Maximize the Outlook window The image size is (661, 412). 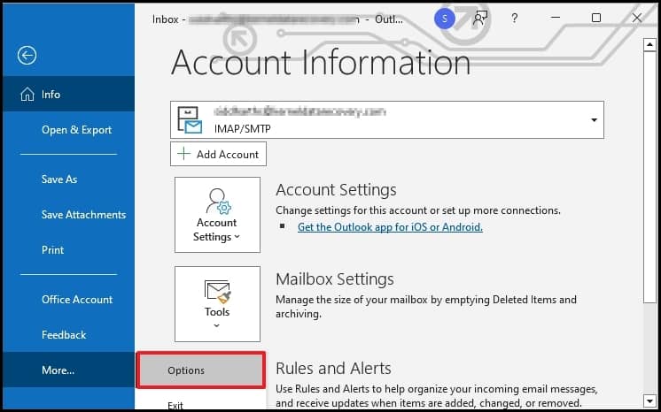[x=596, y=18]
